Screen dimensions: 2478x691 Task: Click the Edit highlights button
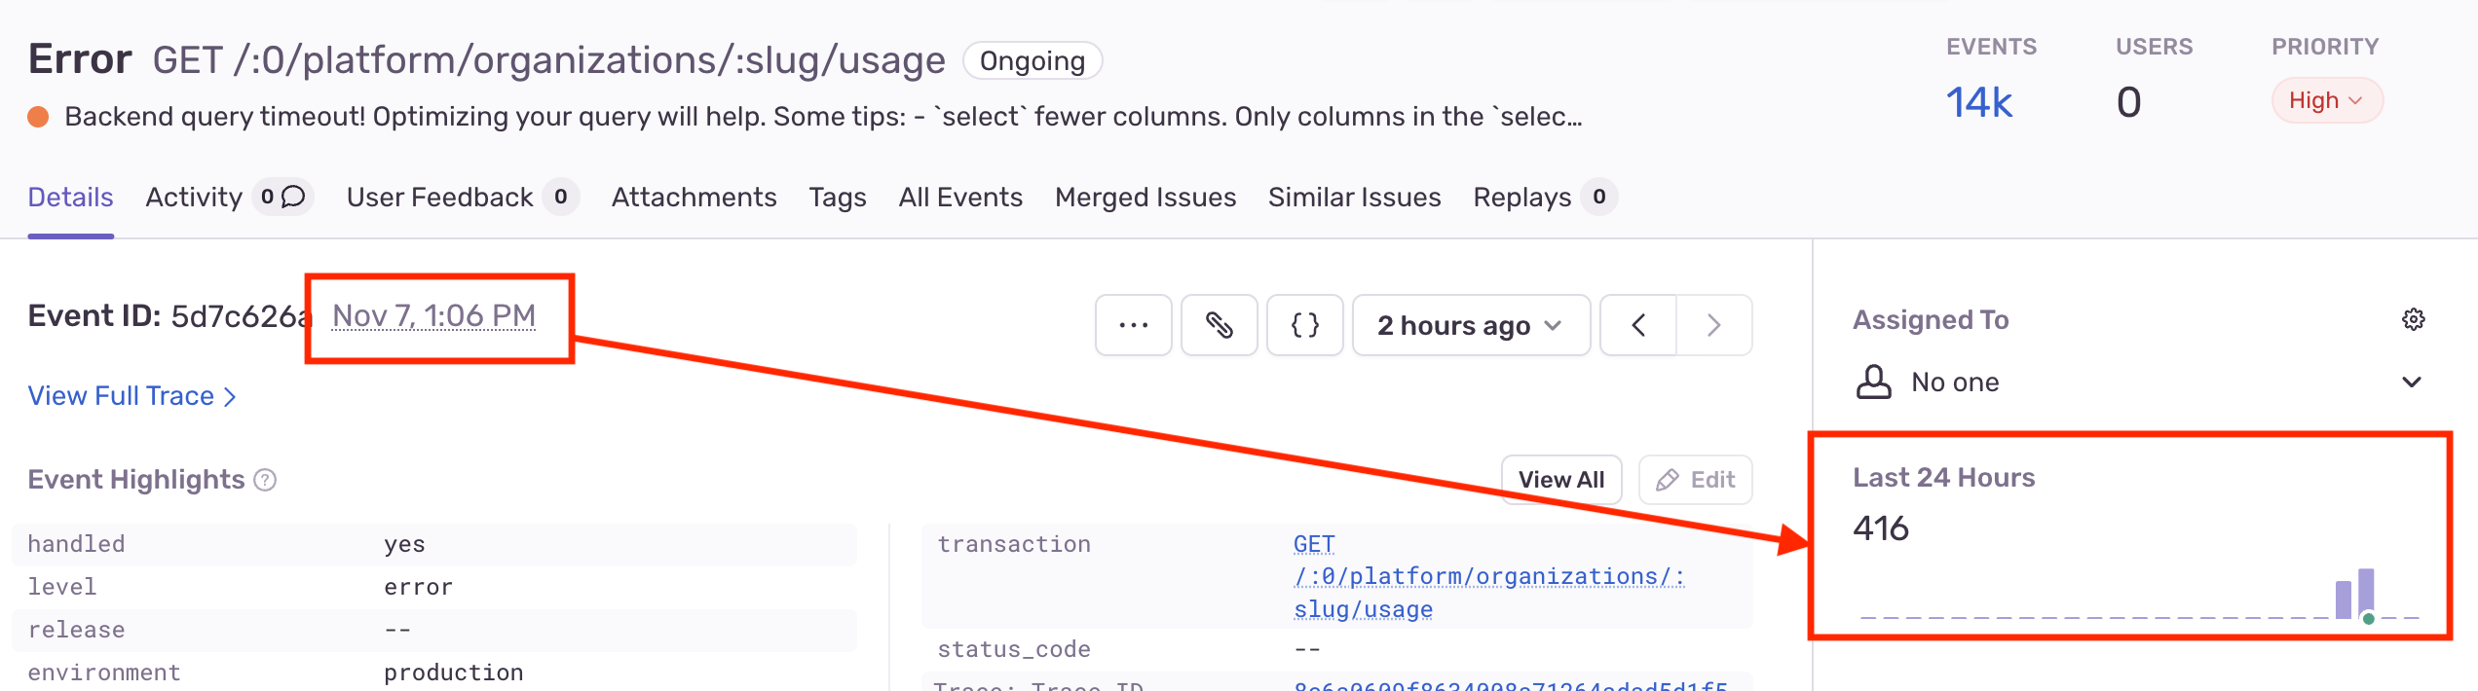tap(1695, 480)
